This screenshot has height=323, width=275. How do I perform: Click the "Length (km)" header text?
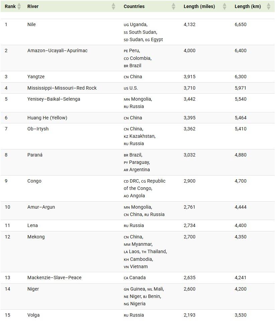[248, 6]
